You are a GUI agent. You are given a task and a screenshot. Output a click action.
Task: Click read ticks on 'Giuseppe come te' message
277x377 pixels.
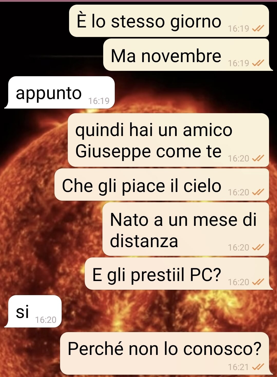pyautogui.click(x=258, y=158)
